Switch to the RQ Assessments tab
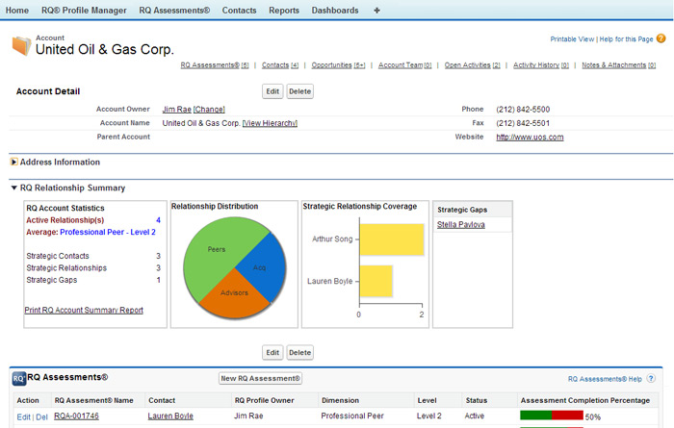 pos(174,11)
